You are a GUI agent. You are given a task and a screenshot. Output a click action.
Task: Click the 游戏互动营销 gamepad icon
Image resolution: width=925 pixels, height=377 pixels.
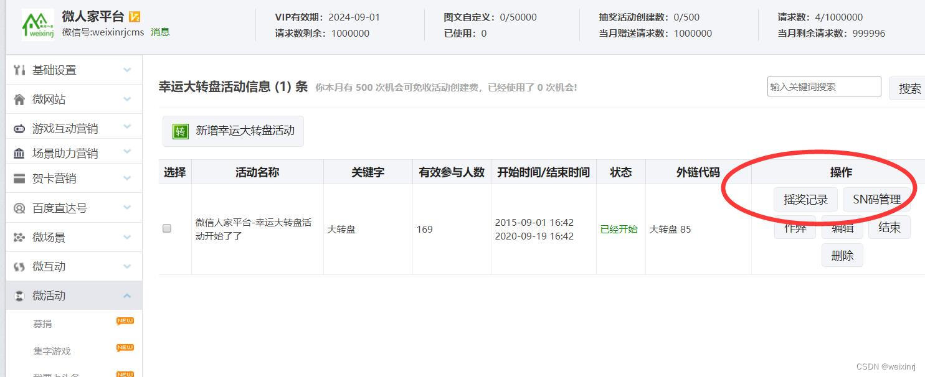click(x=19, y=129)
